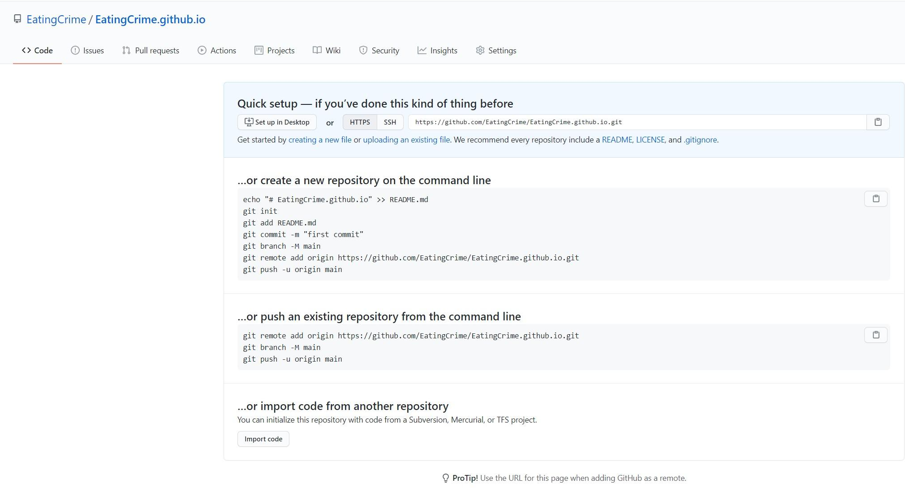Open the Settings tab with gear icon
905x492 pixels.
pos(496,51)
